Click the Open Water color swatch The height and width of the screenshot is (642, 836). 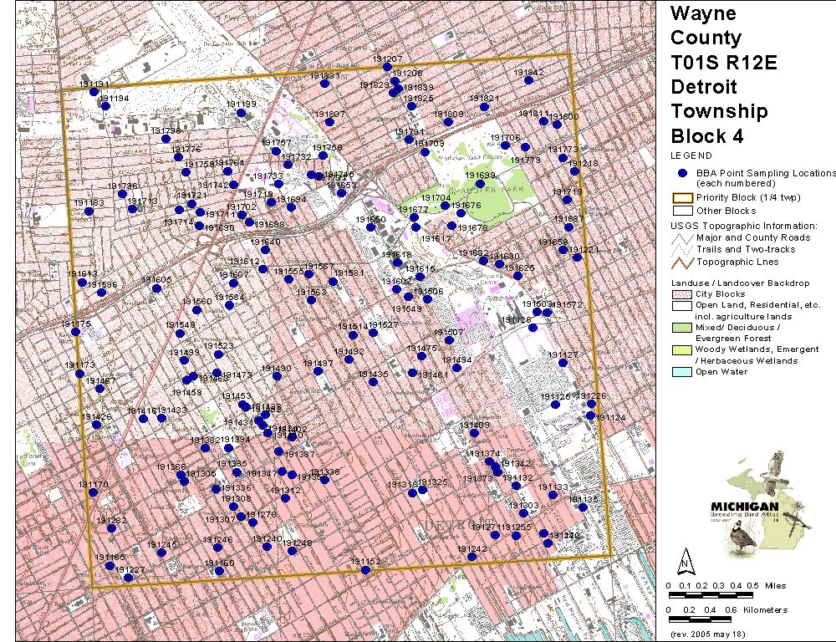coord(682,372)
